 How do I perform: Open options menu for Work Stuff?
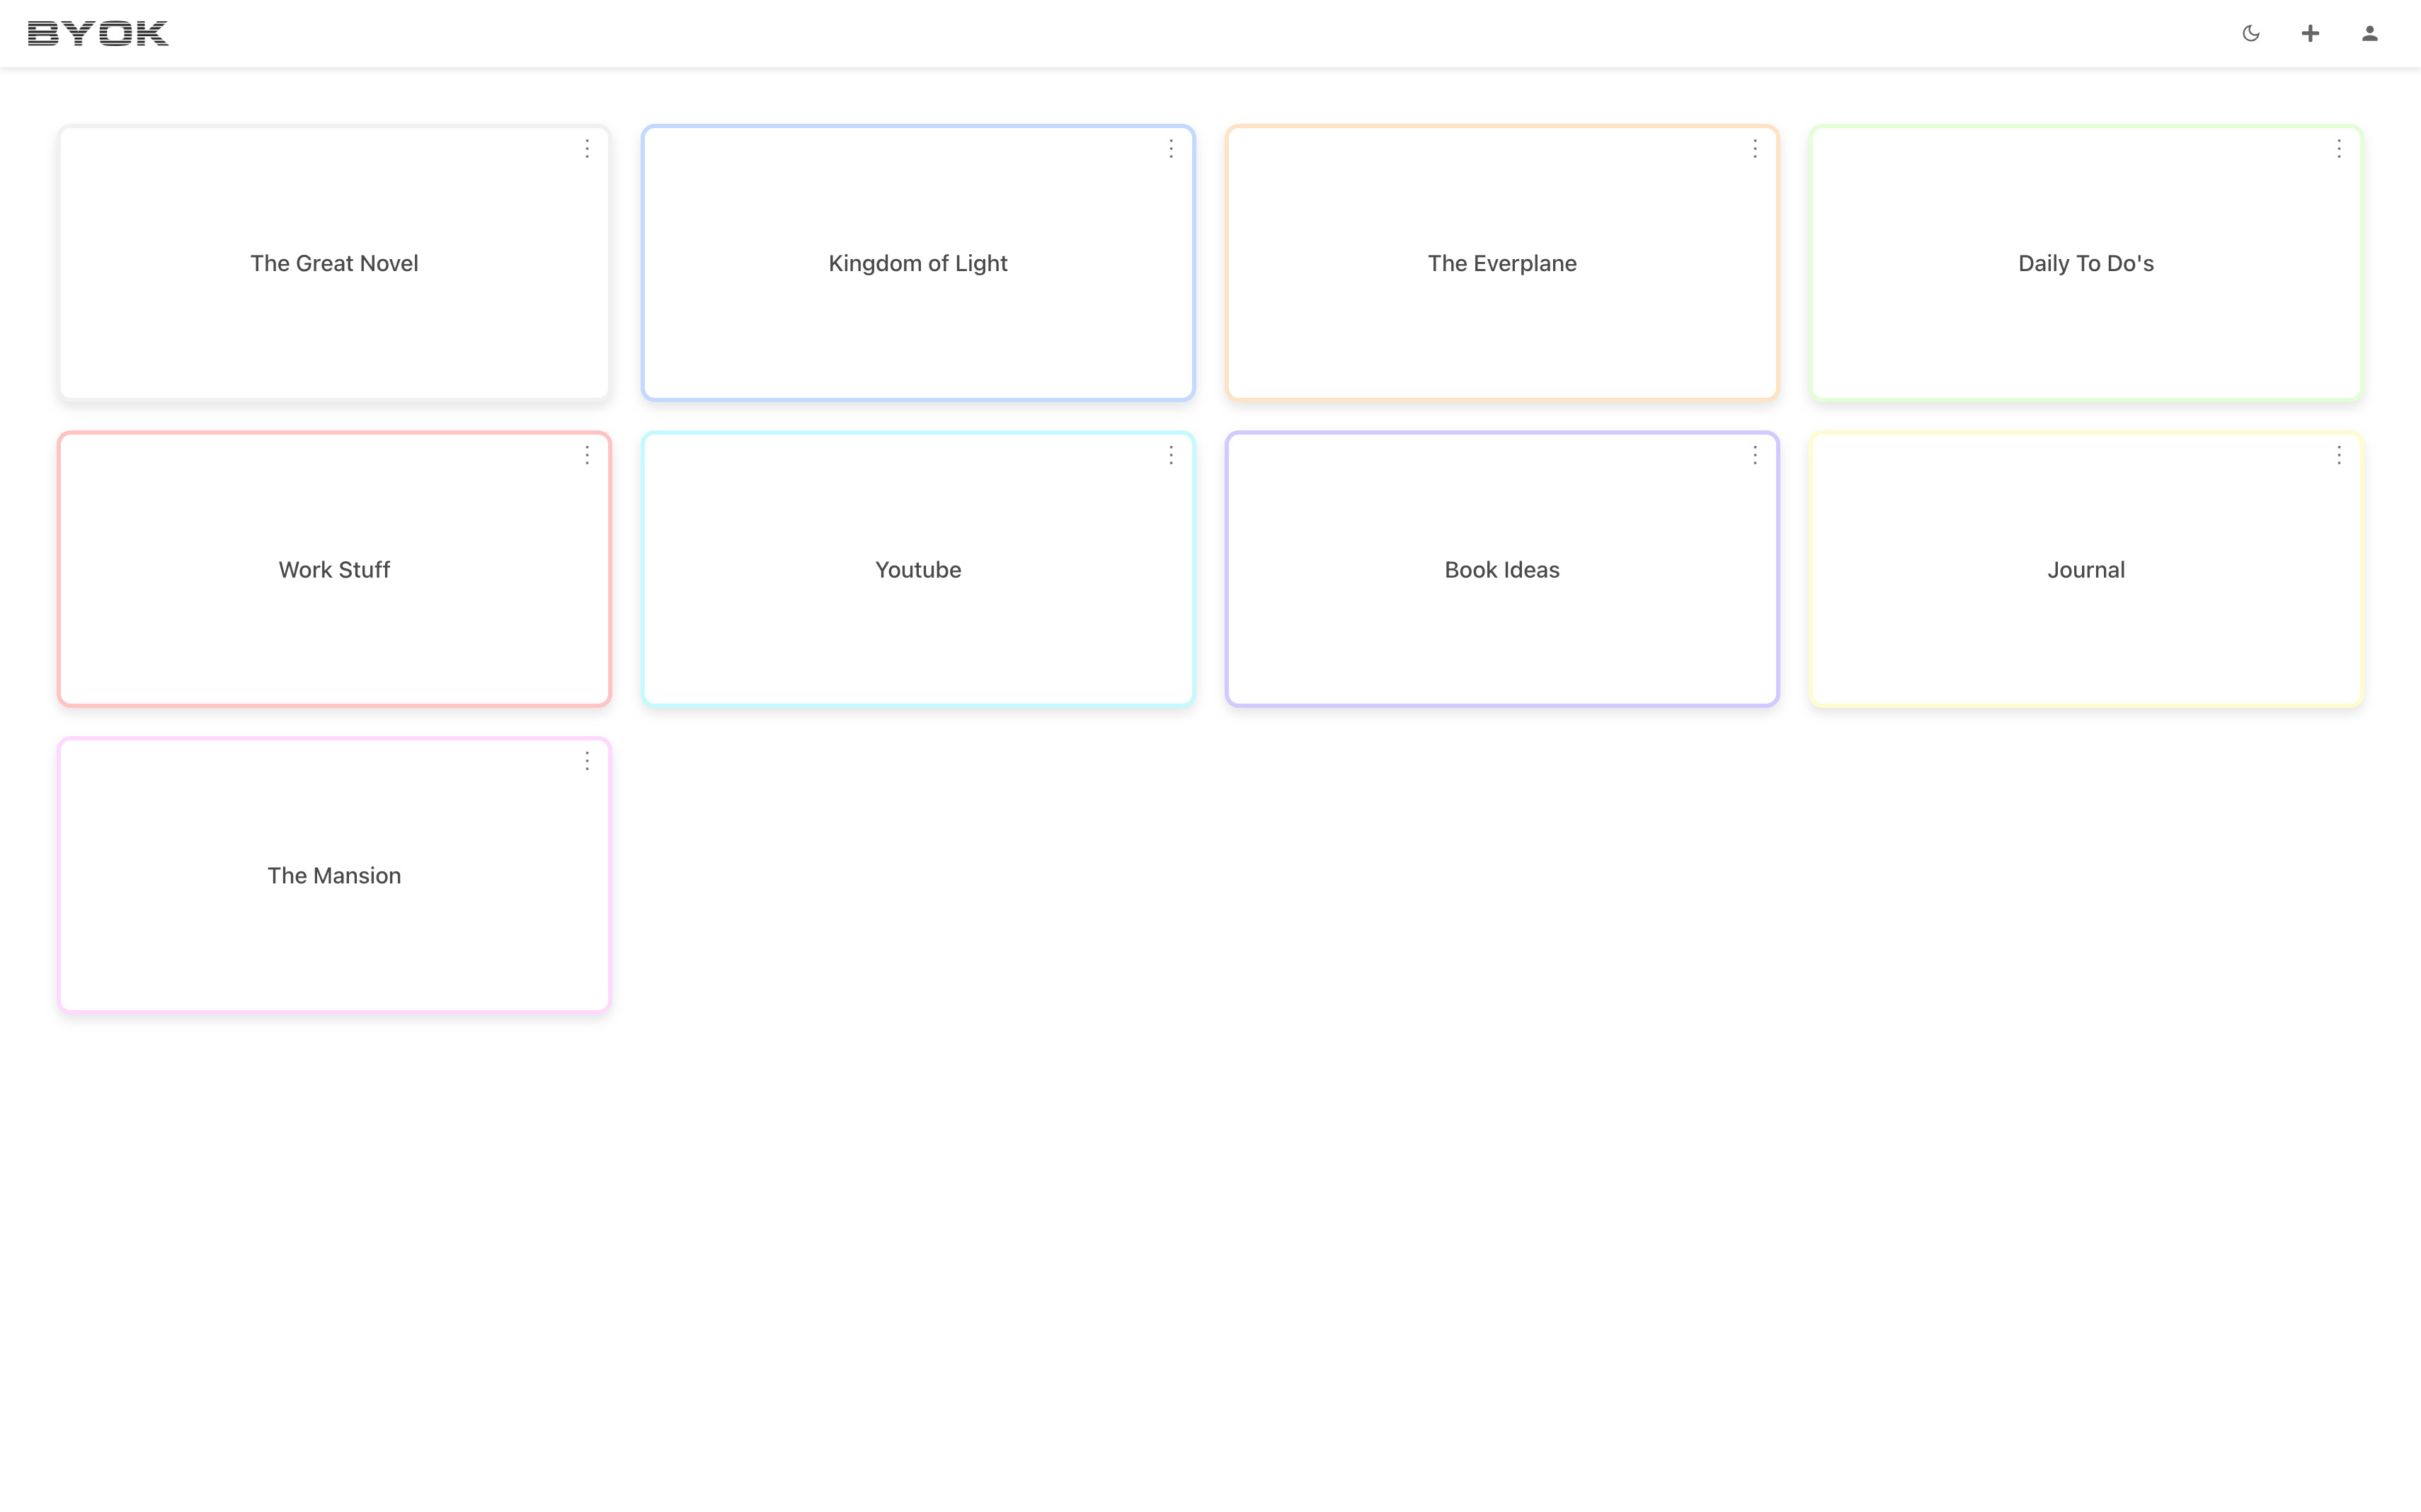click(x=587, y=454)
